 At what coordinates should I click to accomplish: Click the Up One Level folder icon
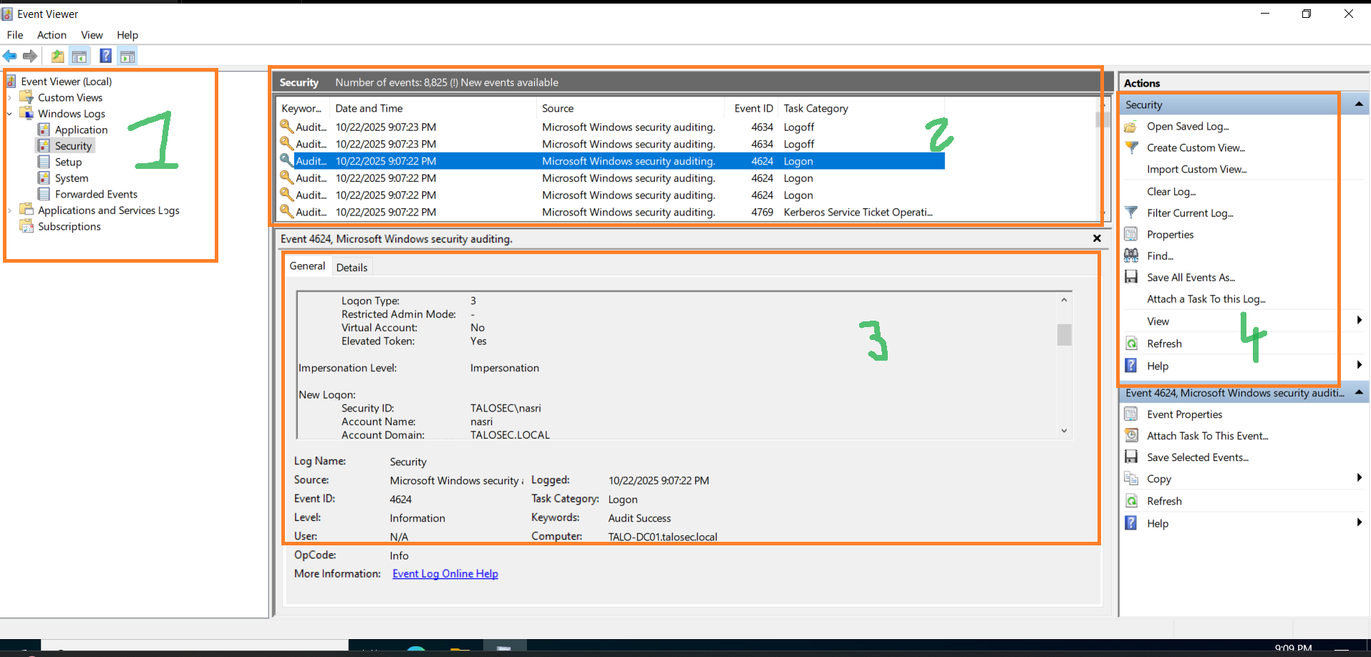57,56
